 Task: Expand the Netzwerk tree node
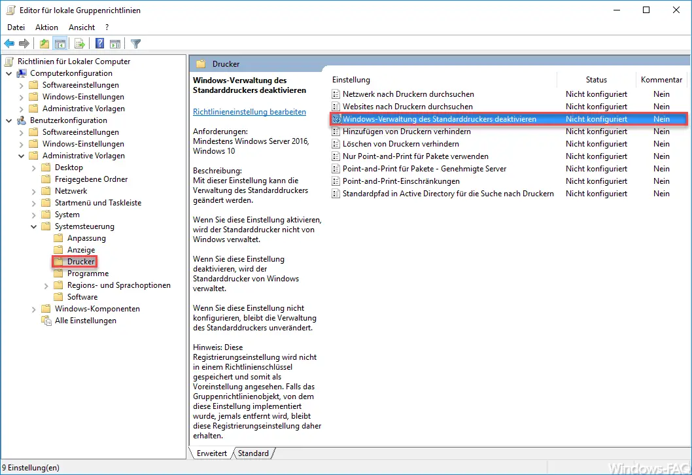tap(33, 191)
